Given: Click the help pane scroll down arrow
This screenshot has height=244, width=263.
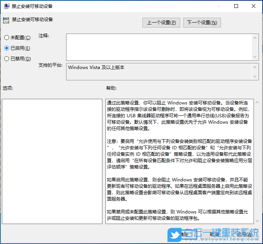Looking at the screenshot, I should pyautogui.click(x=257, y=221).
